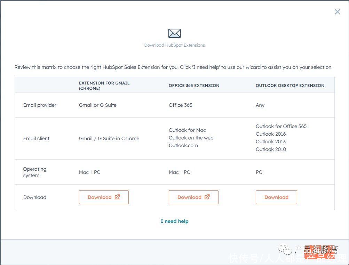The width and height of the screenshot is (349, 265).
Task: Click 'Gmail / G Suite in Chrome' cell
Action: 109,138
